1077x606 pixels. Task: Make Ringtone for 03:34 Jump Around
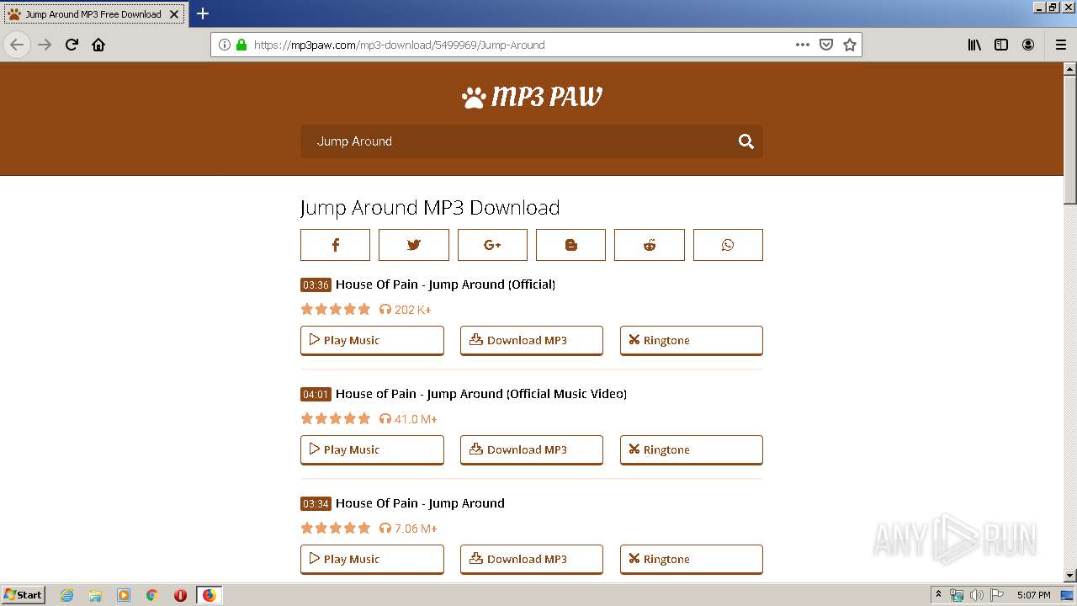[692, 559]
